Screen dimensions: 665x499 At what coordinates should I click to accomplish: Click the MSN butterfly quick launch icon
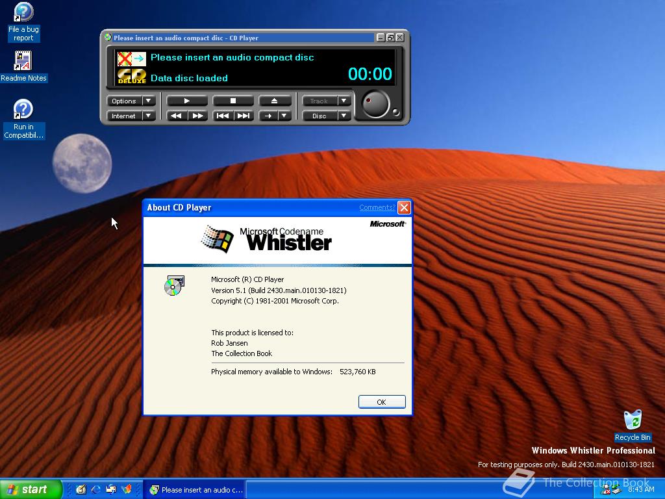127,490
